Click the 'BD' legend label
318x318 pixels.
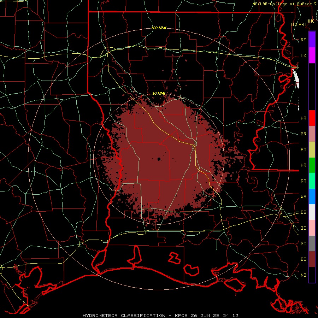click(304, 150)
